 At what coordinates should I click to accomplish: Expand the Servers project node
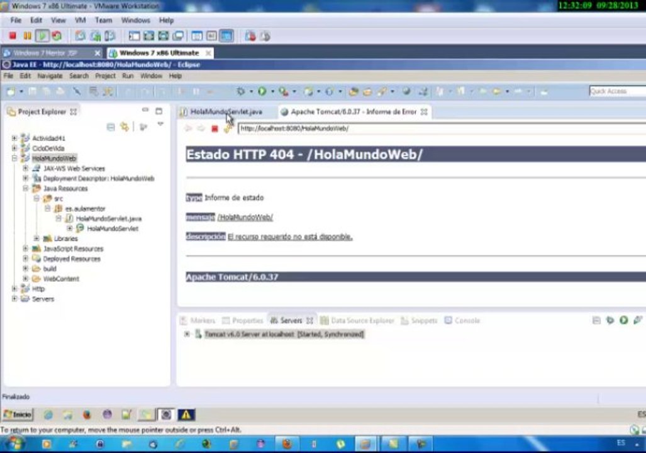(14, 299)
